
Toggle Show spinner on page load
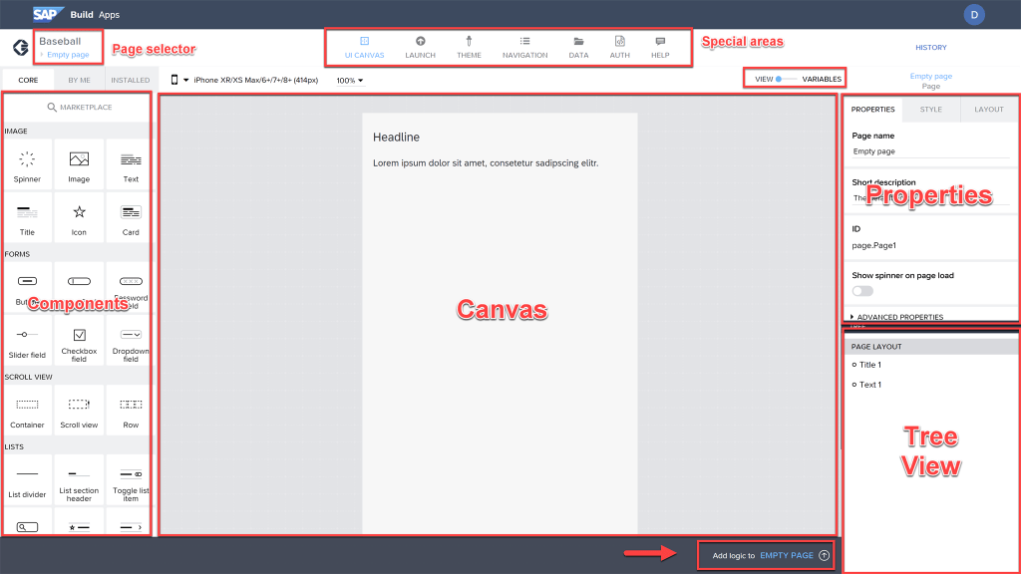tap(862, 291)
